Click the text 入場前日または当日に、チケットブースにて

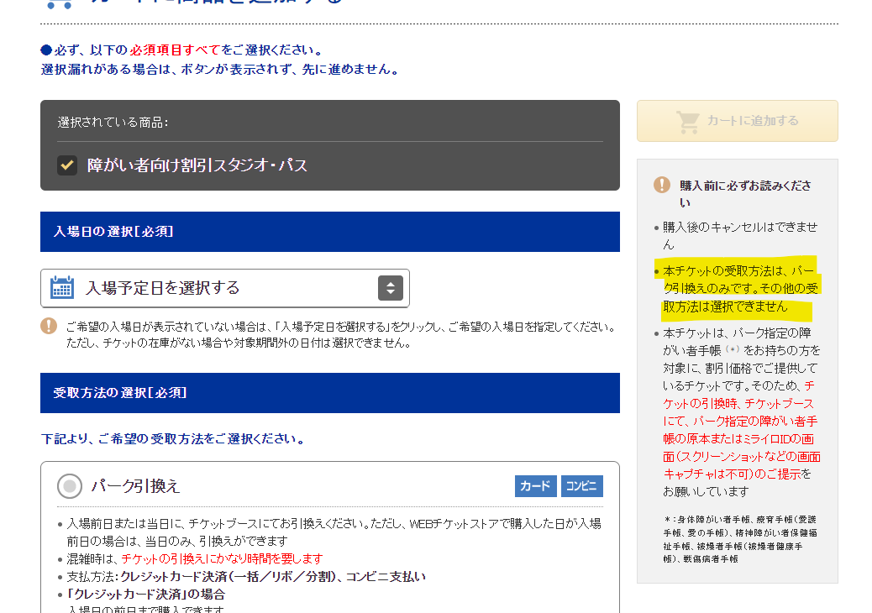[334, 532]
